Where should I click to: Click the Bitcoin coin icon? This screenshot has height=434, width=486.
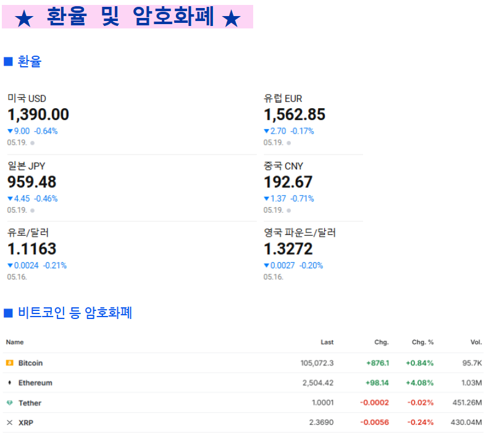coord(10,363)
